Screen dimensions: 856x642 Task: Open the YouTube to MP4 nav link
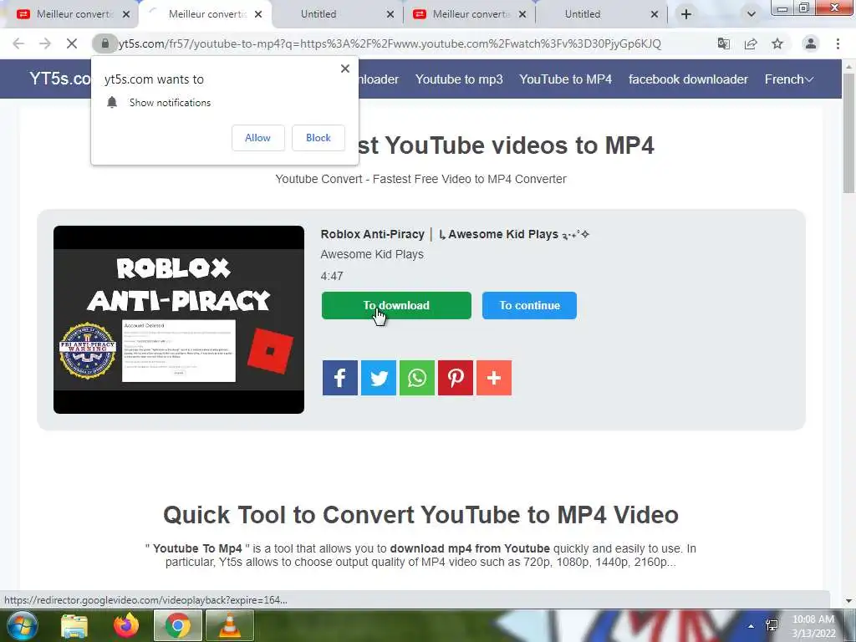[566, 79]
